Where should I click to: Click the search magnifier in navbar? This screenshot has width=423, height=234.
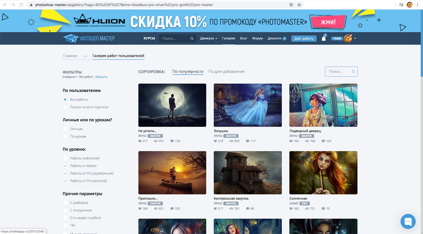(192, 38)
